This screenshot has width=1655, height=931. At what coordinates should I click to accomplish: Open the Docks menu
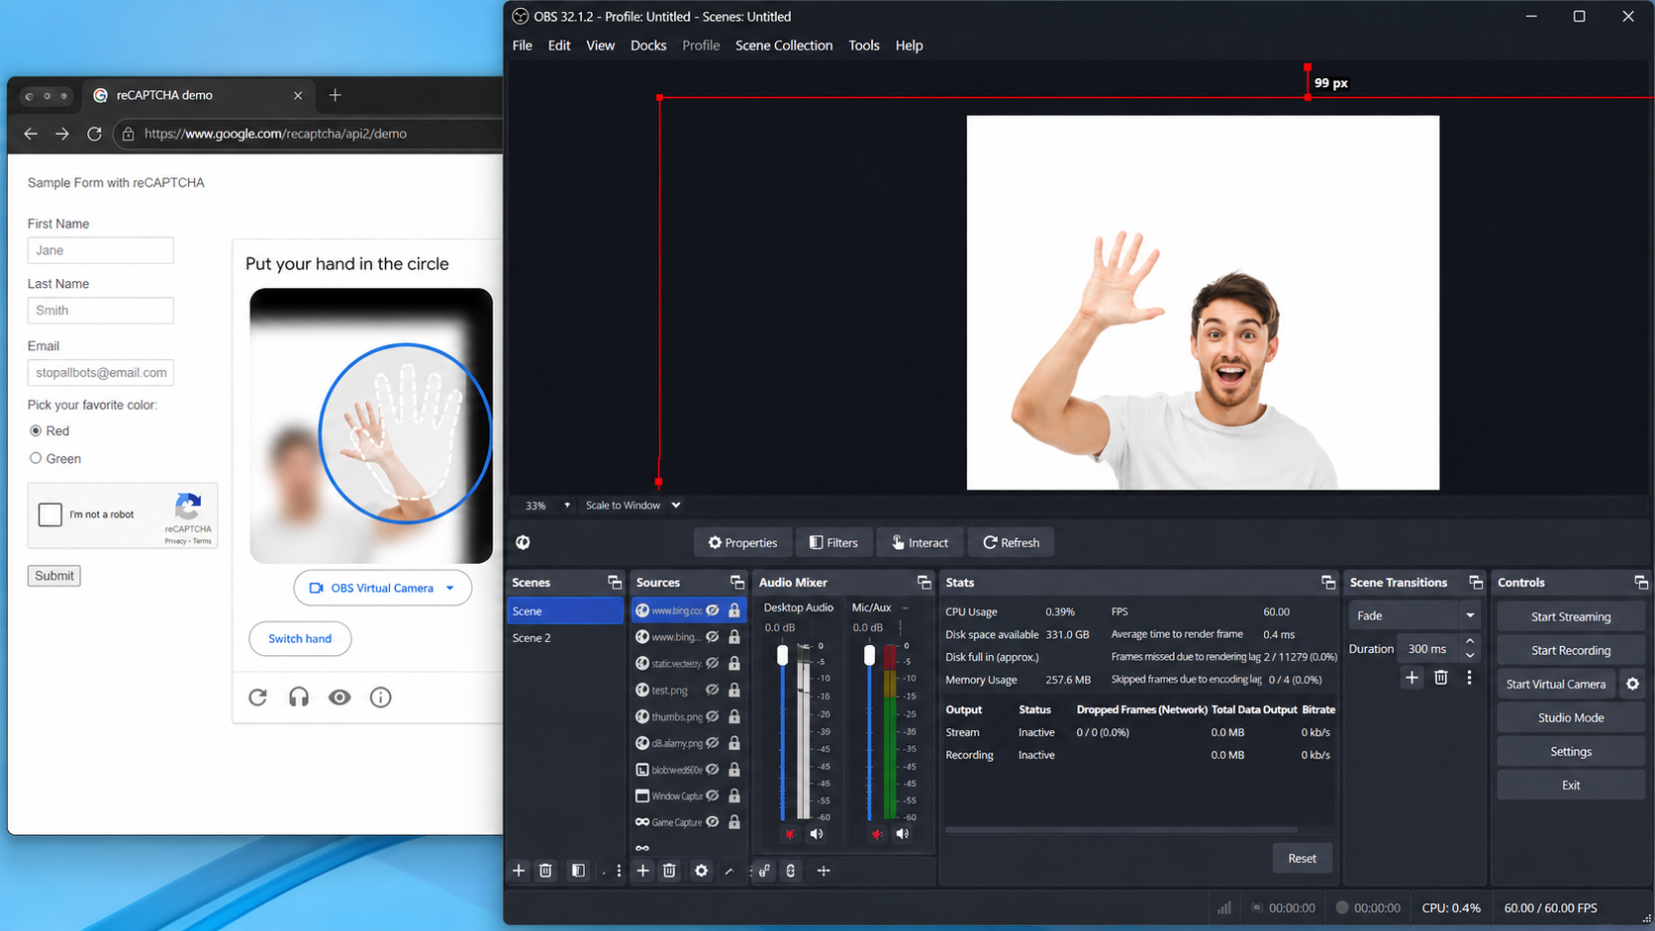[648, 46]
